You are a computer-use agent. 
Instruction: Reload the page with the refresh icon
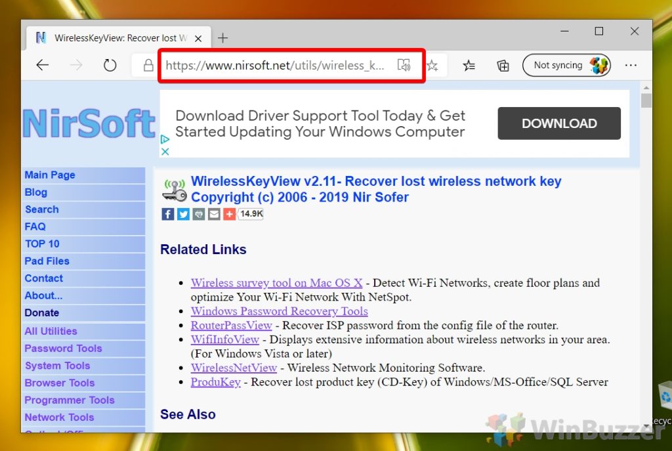[x=110, y=65]
